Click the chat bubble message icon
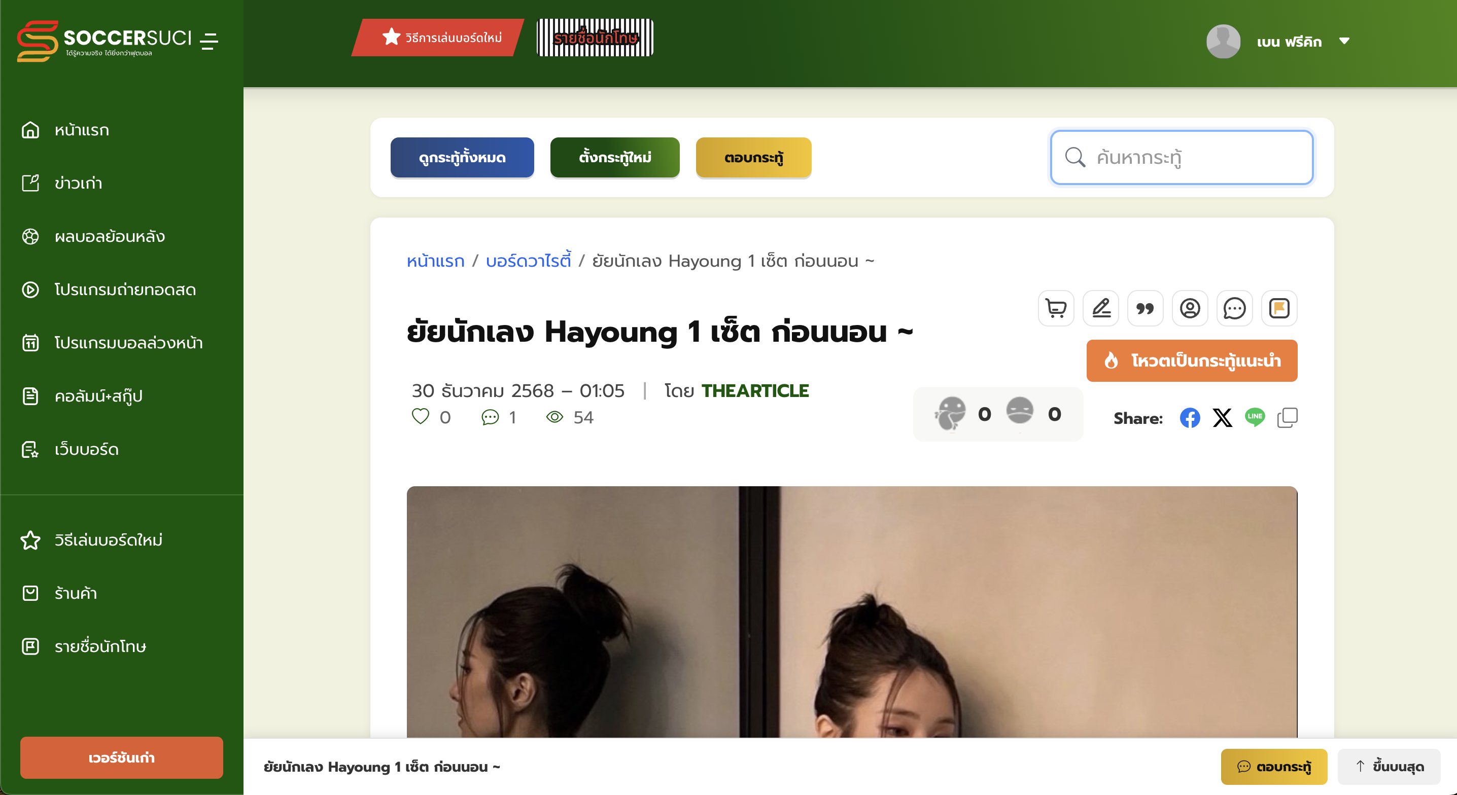1457x795 pixels. coord(1234,308)
